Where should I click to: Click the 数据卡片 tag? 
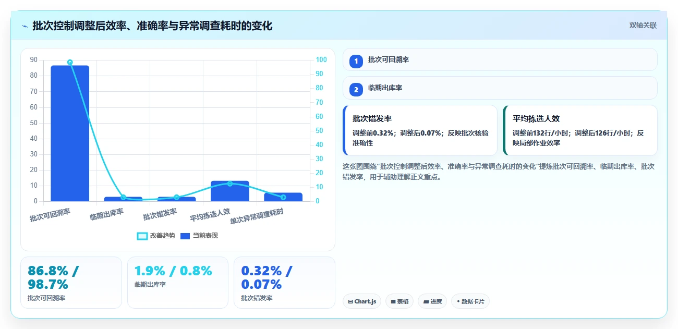(x=470, y=301)
